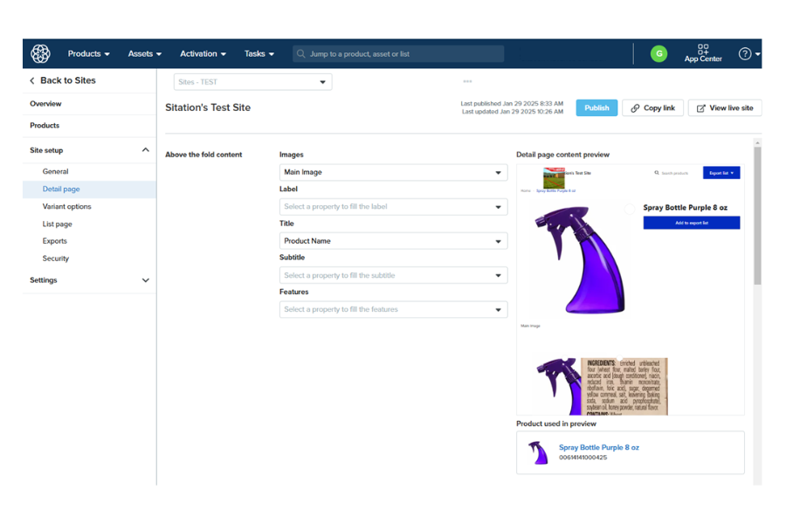Expand the Settings section in sidebar
This screenshot has width=786, height=524.
[145, 280]
